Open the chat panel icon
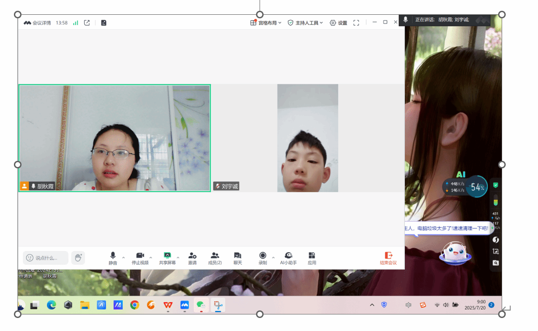Image resolution: width=538 pixels, height=331 pixels. point(238,258)
